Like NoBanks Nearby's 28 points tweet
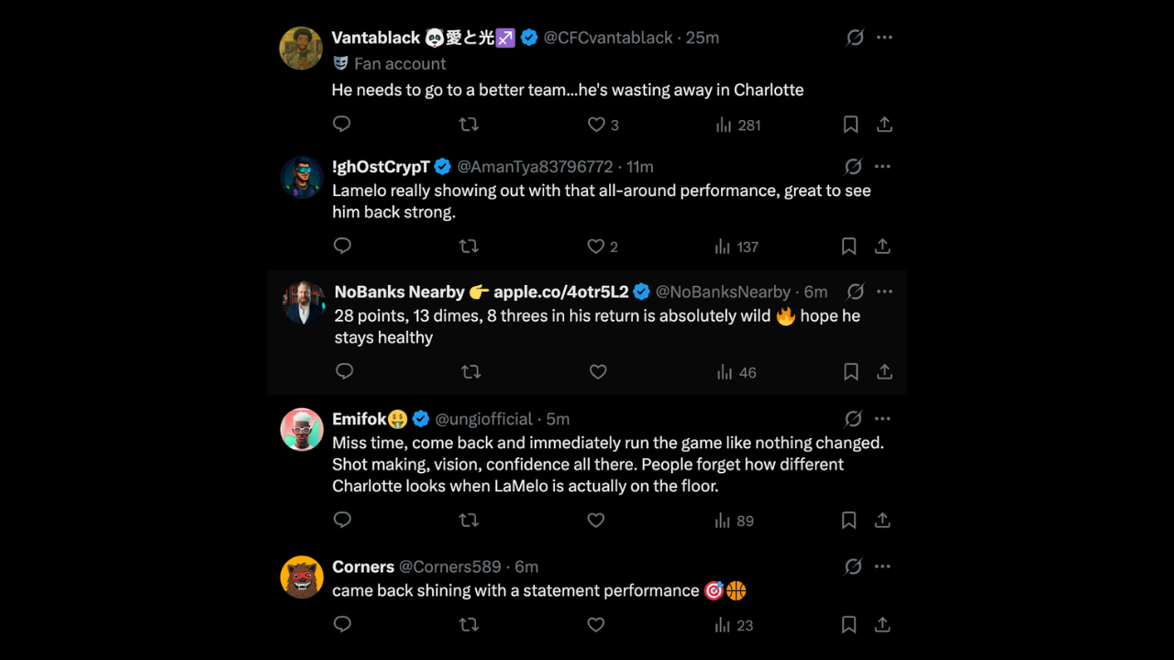 598,372
